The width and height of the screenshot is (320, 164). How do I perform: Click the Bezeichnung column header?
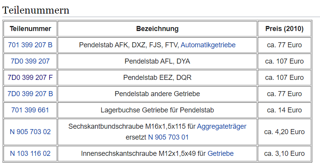[x=157, y=29]
